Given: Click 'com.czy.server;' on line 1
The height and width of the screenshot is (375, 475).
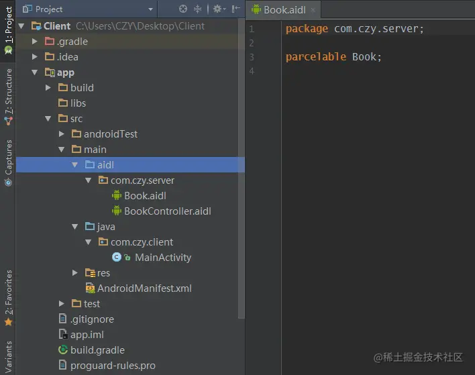Looking at the screenshot, I should coord(379,28).
